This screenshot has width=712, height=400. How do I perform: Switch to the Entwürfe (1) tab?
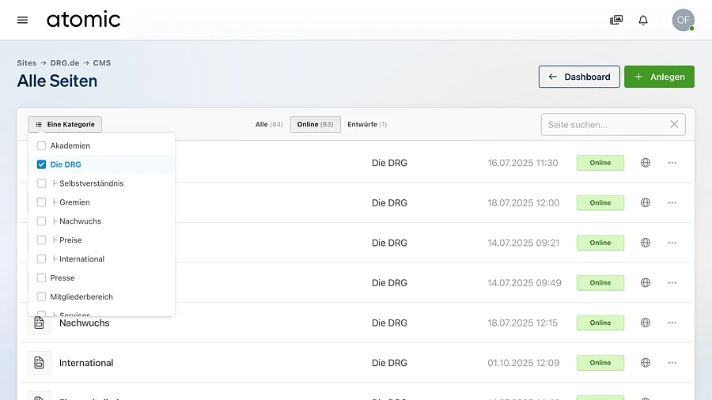click(x=367, y=124)
